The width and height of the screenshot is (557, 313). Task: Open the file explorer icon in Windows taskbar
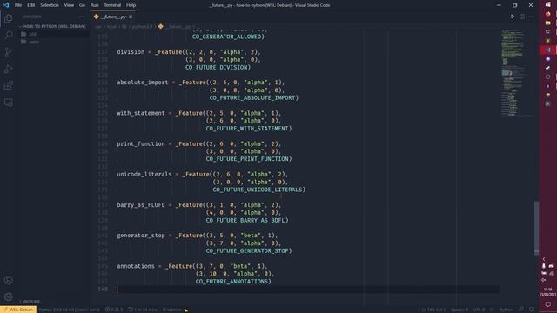tap(548, 23)
